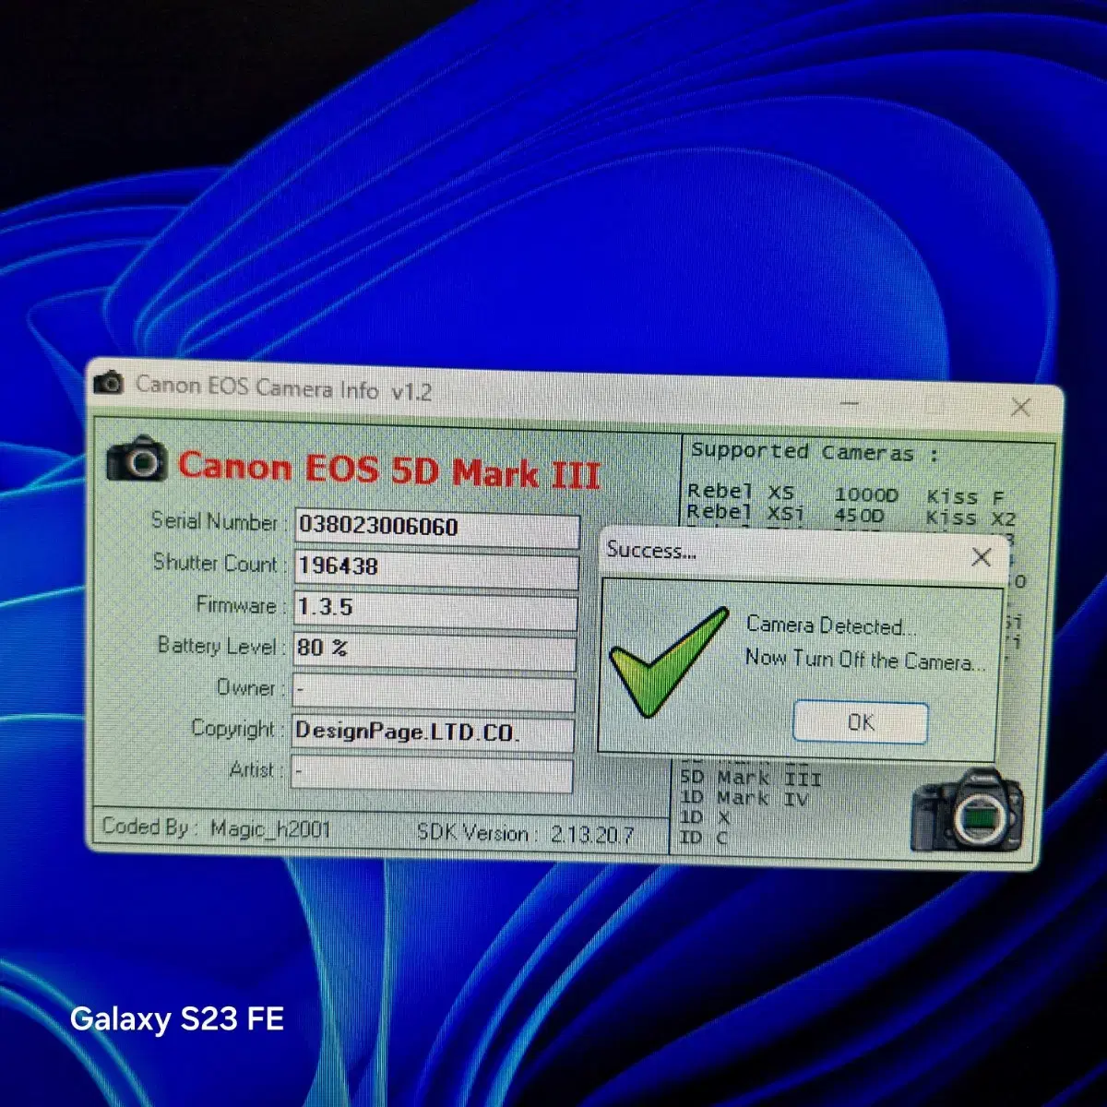Click the 'Serial Number :' label
The width and height of the screenshot is (1107, 1107).
tap(219, 522)
